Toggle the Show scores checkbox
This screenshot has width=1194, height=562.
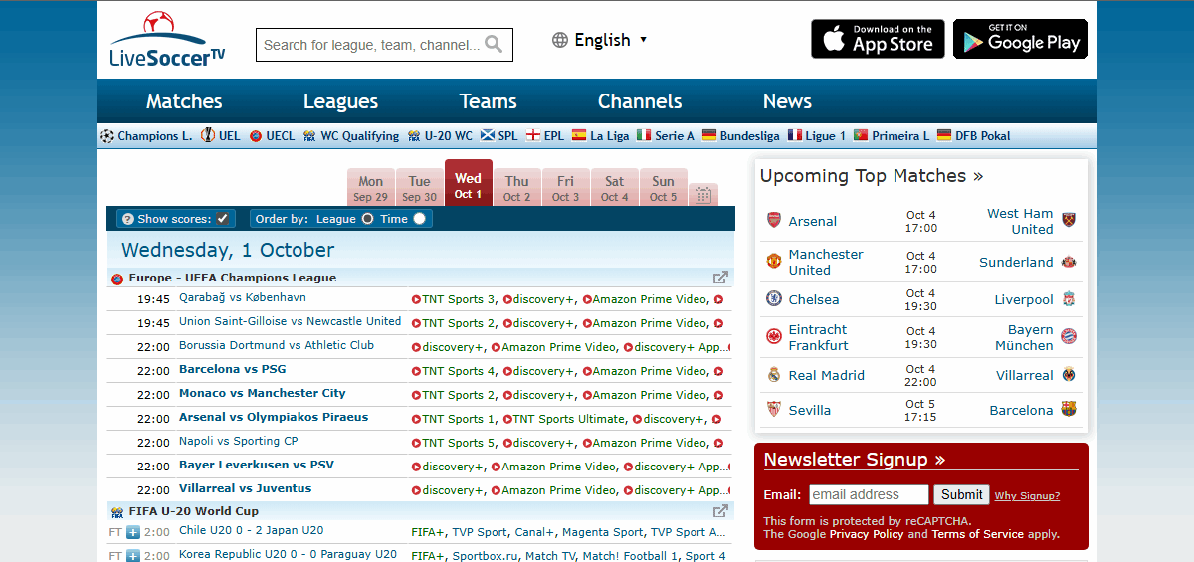tap(223, 219)
